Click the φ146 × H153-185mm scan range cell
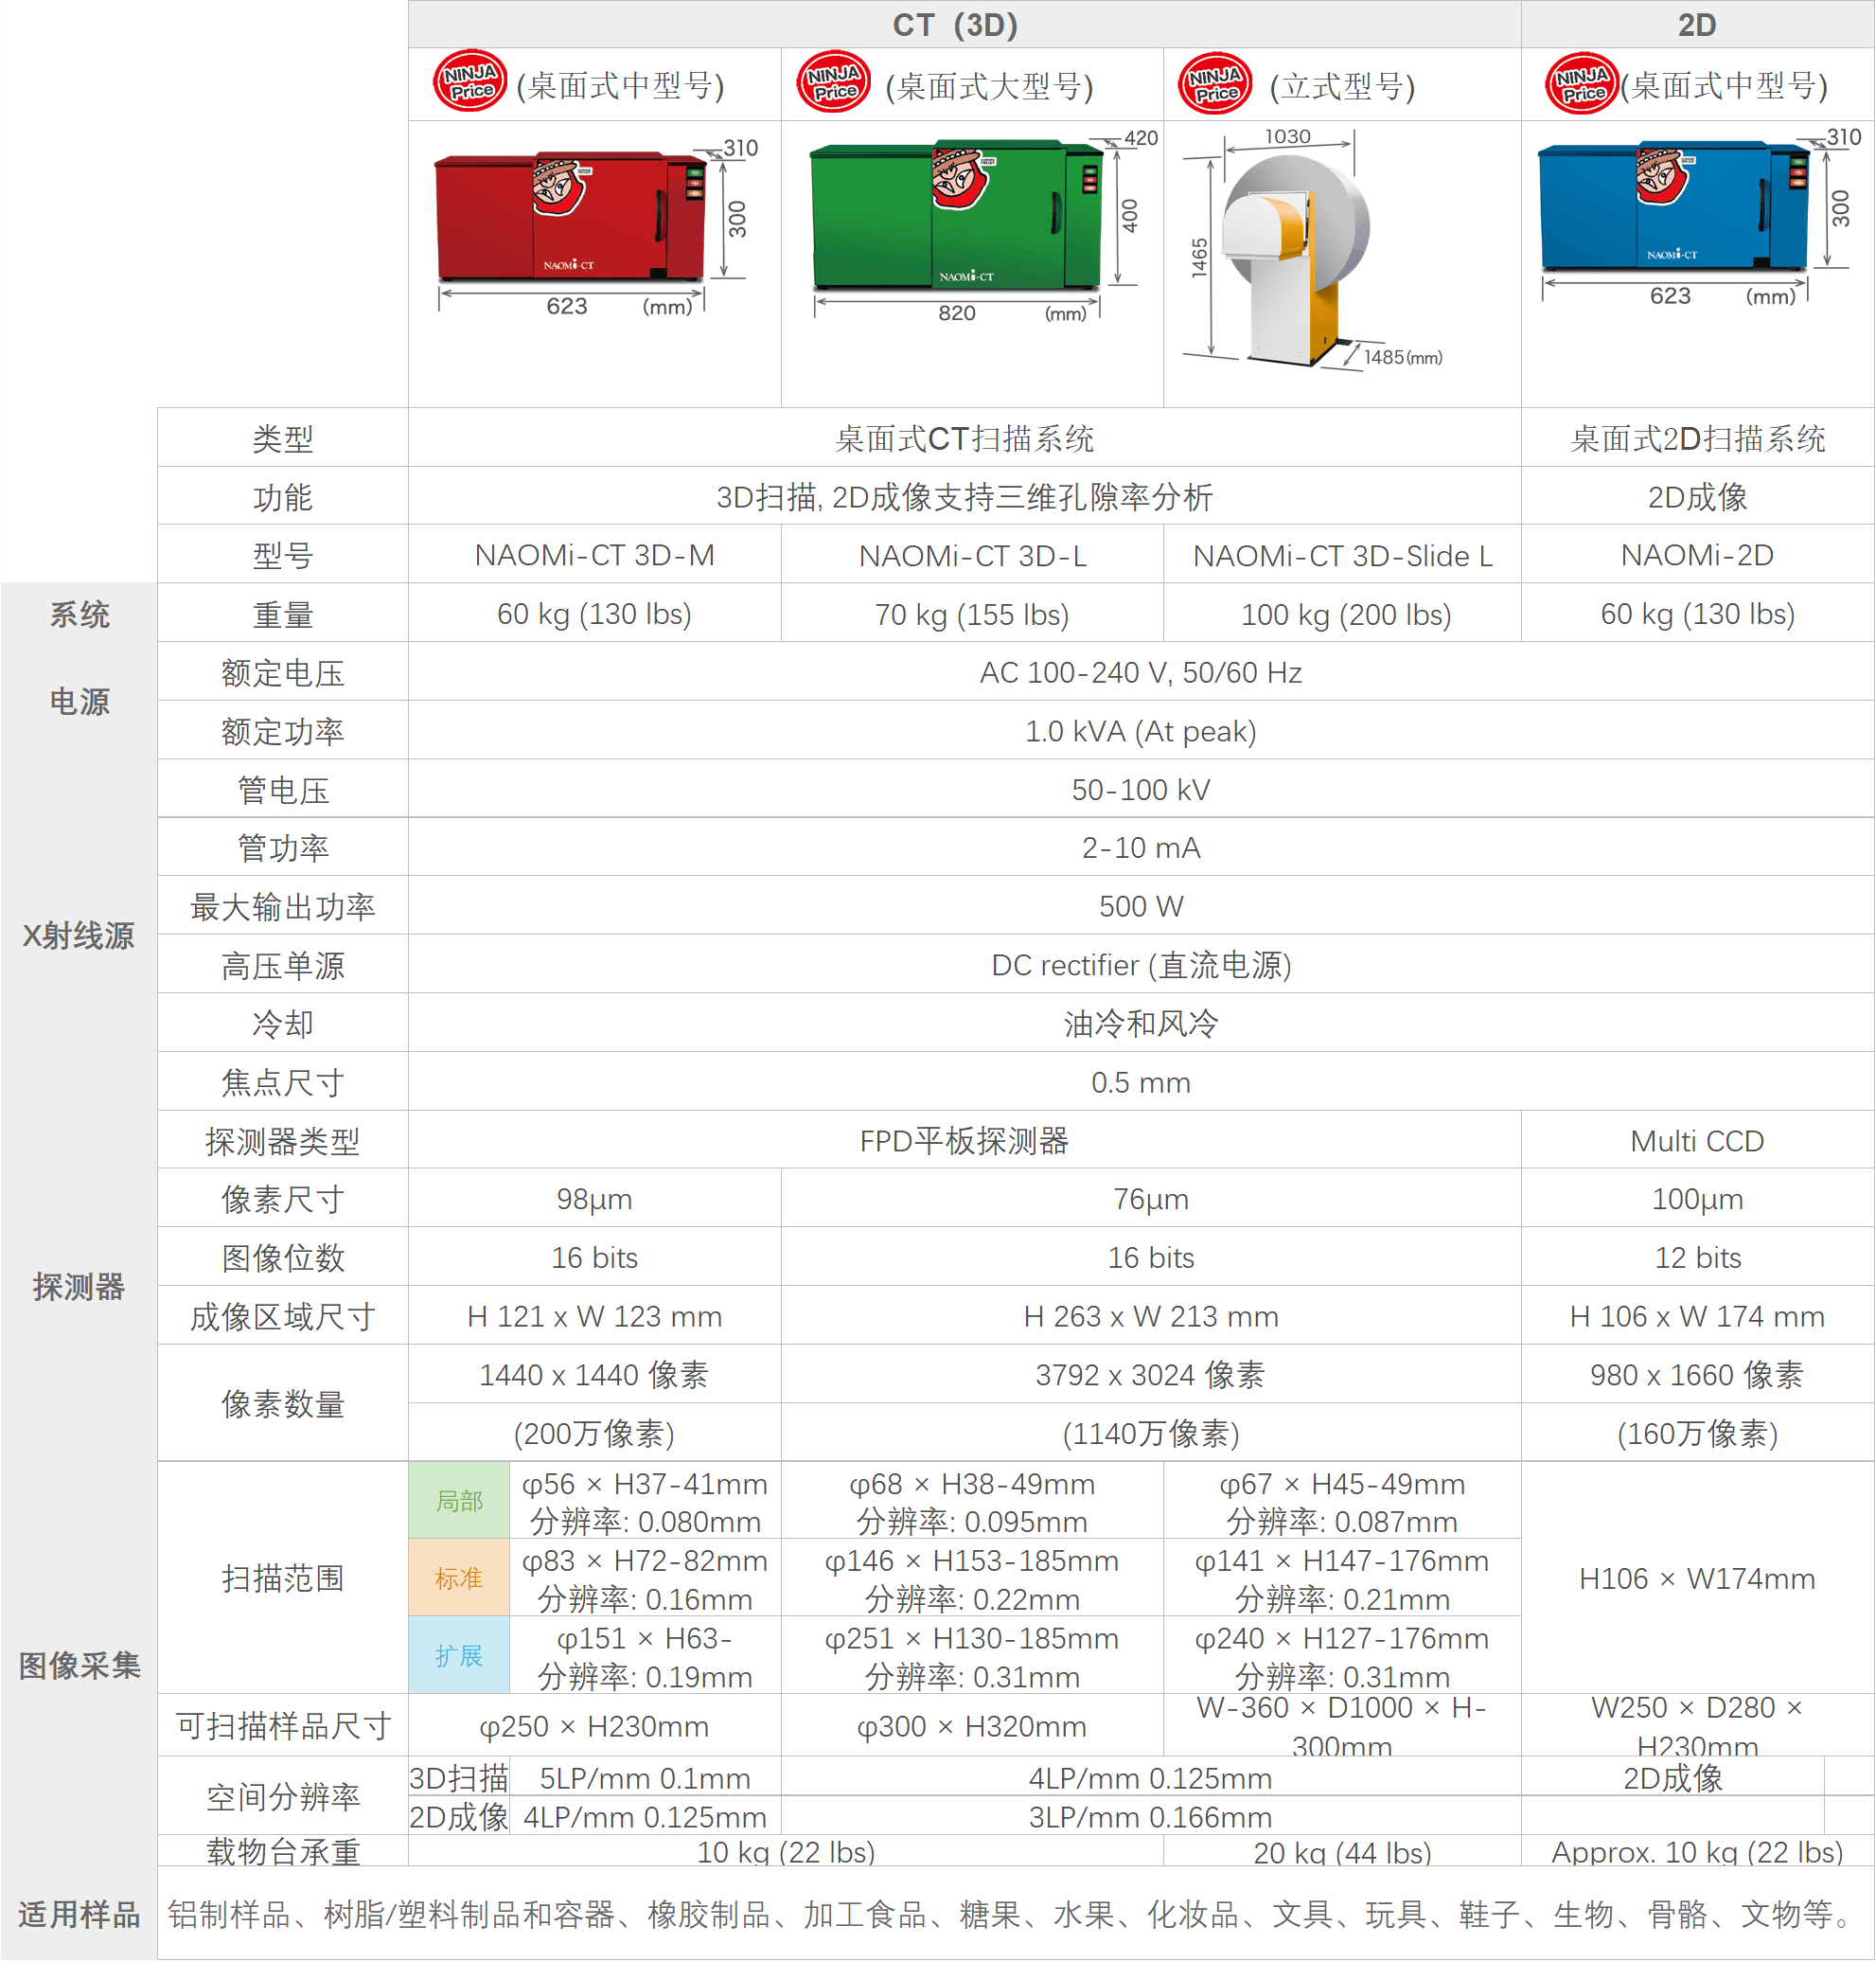This screenshot has width=1876, height=1961. pos(972,1578)
